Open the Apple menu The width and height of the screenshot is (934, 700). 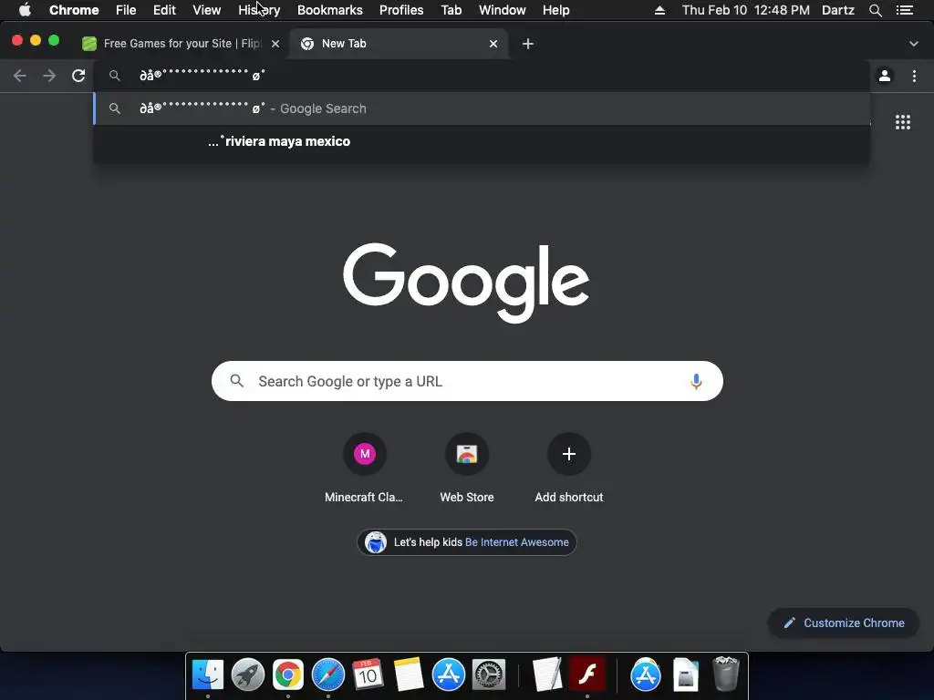click(x=25, y=10)
